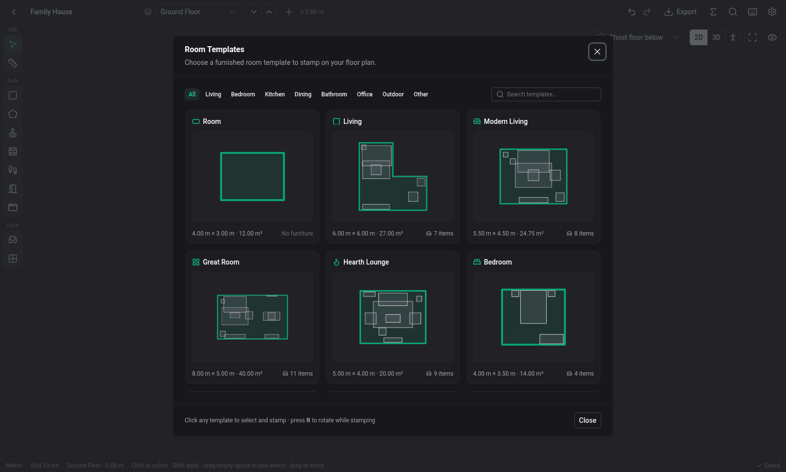The image size is (786, 472).
Task: Move down one floor with chevron
Action: (254, 12)
